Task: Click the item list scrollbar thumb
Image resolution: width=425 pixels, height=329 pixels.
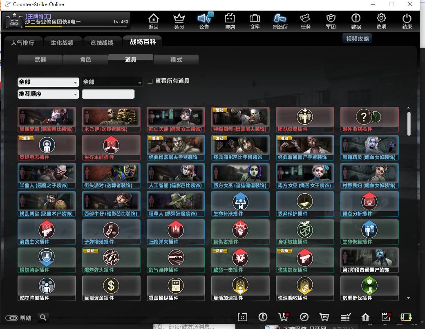Action: coord(409,124)
